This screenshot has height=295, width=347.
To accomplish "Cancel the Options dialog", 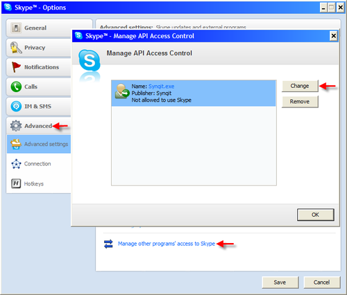I will (x=322, y=283).
